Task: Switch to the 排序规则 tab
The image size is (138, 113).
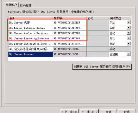Action: click(x=25, y=5)
